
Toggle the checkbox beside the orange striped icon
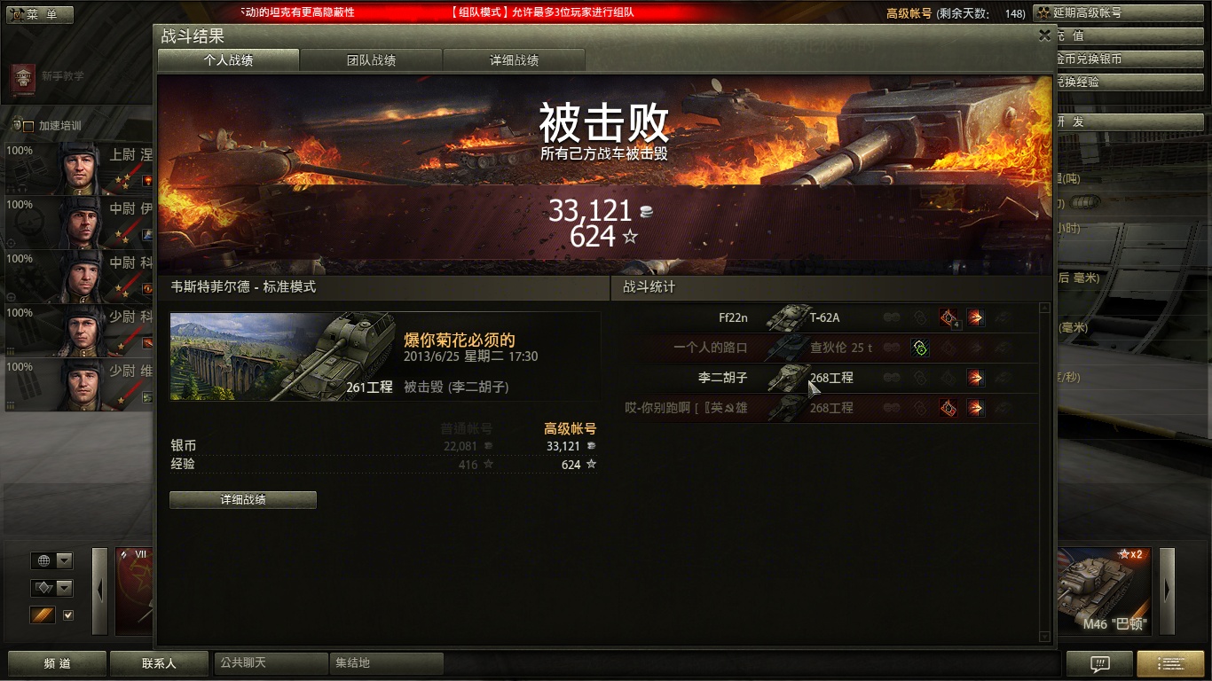click(x=68, y=615)
